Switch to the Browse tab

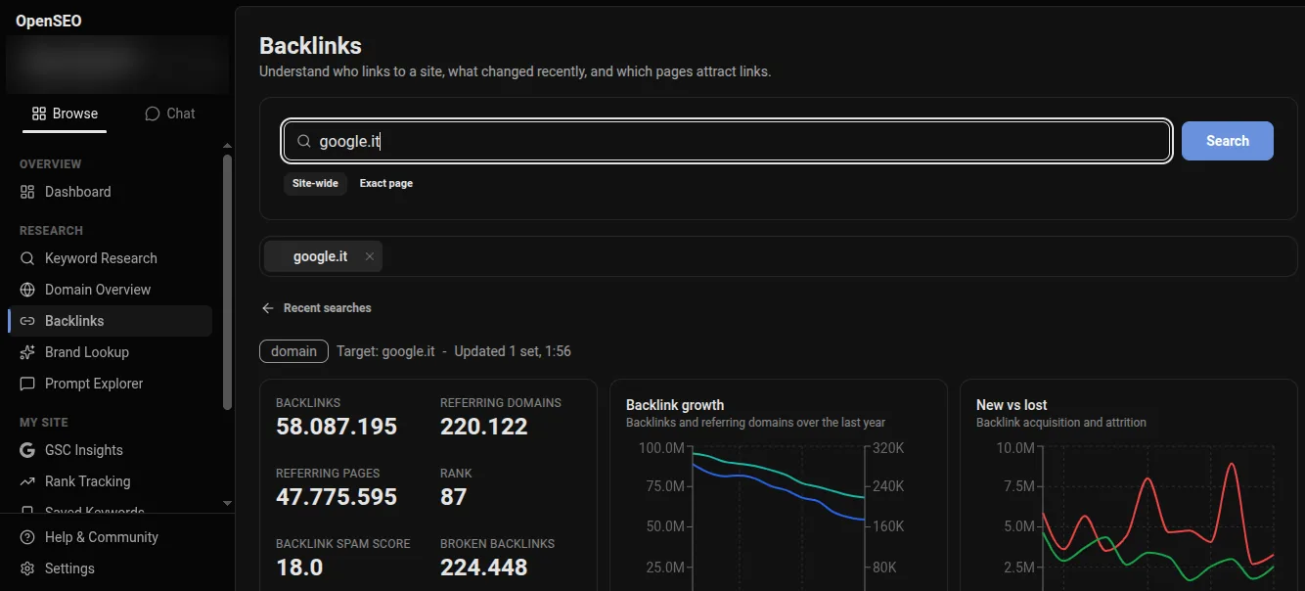65,114
